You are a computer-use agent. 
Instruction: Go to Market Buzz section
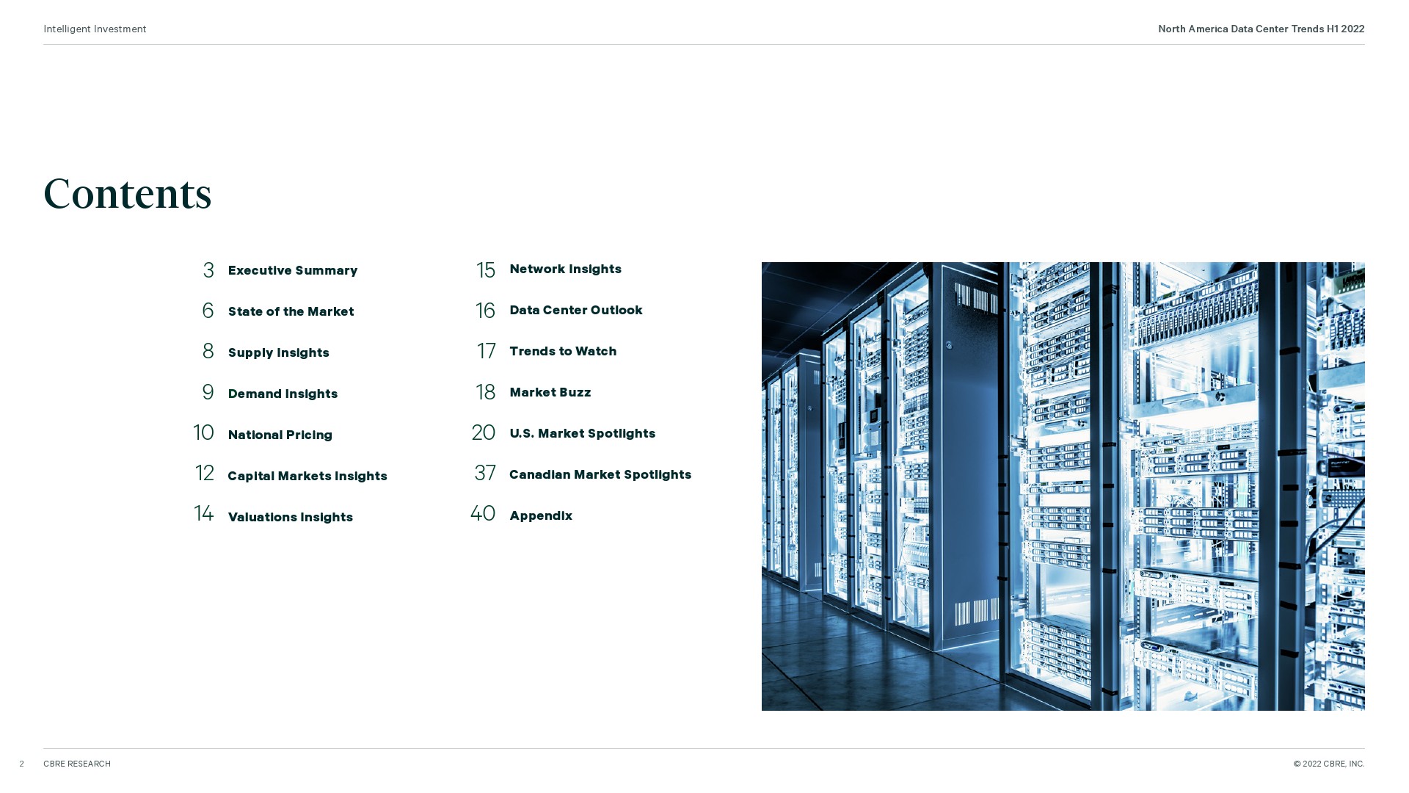point(550,392)
